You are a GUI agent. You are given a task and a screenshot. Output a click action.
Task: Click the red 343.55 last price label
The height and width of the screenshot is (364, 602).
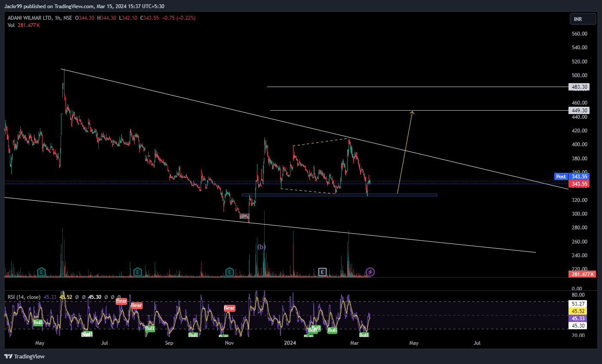click(579, 184)
